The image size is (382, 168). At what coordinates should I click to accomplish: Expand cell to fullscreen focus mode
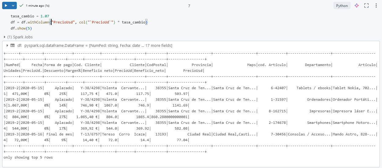pyautogui.click(x=366, y=5)
